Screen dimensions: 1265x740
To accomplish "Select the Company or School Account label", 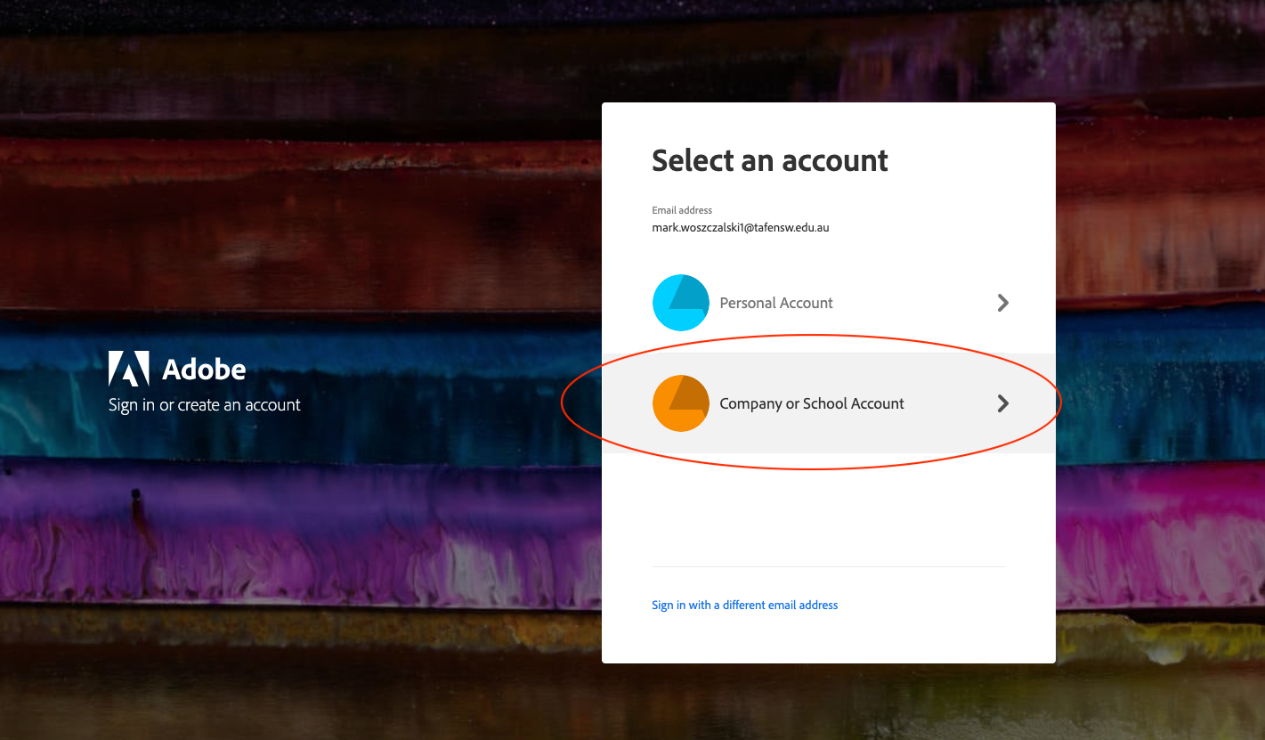I will 811,403.
